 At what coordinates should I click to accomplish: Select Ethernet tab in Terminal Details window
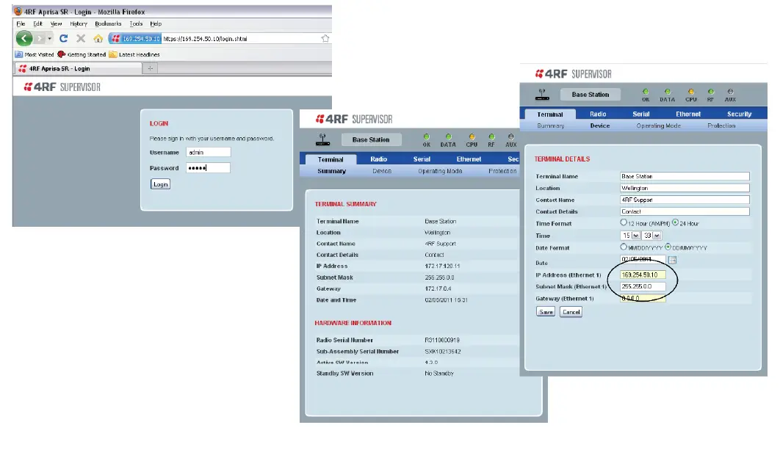(688, 114)
